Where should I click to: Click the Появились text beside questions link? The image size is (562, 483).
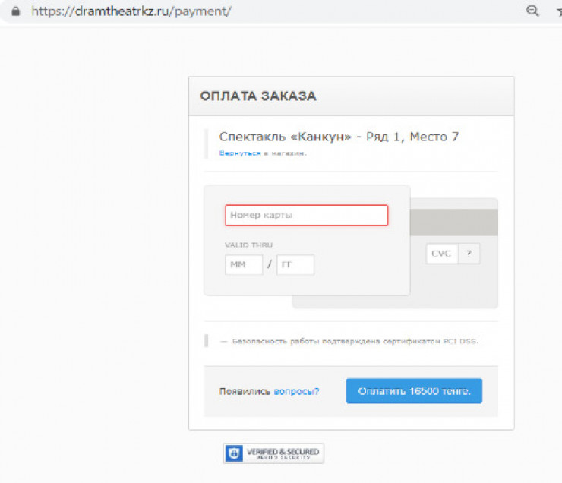click(245, 392)
